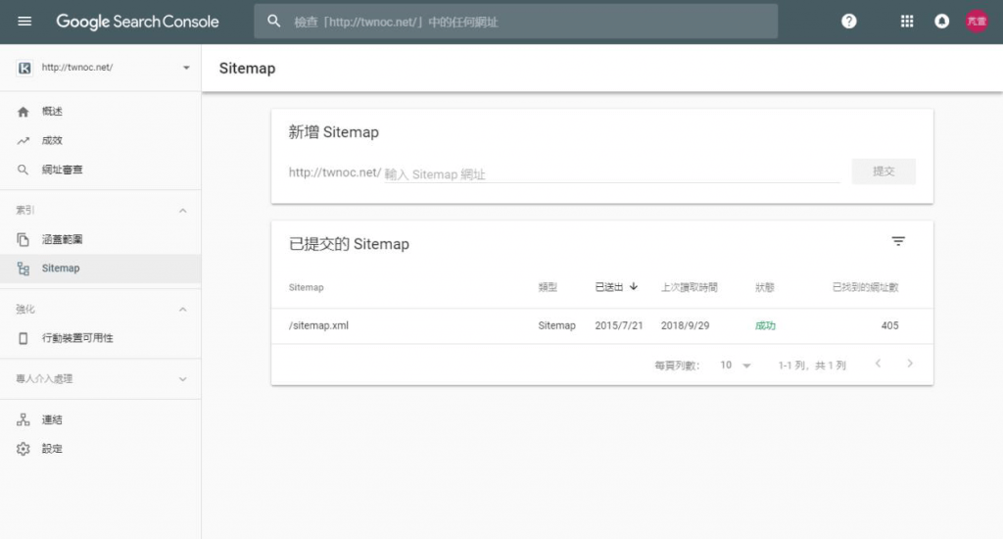The width and height of the screenshot is (1003, 539).
Task: Focus the 輸入 Sitemap 網址 input field
Action: [x=611, y=174]
